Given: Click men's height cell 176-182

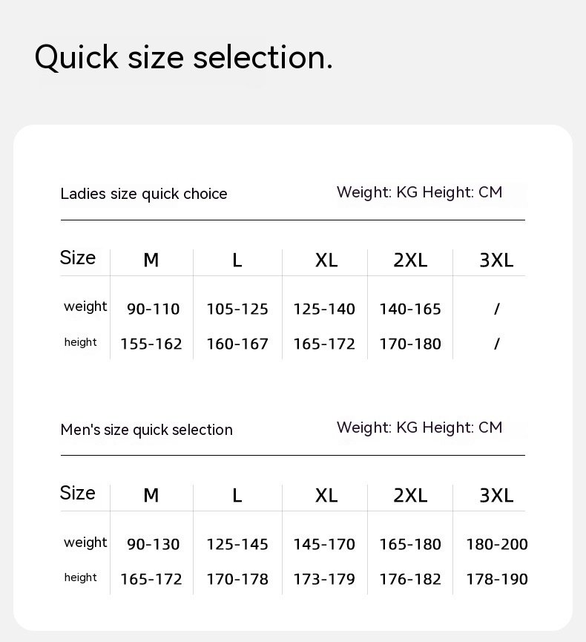Looking at the screenshot, I should [x=410, y=580].
